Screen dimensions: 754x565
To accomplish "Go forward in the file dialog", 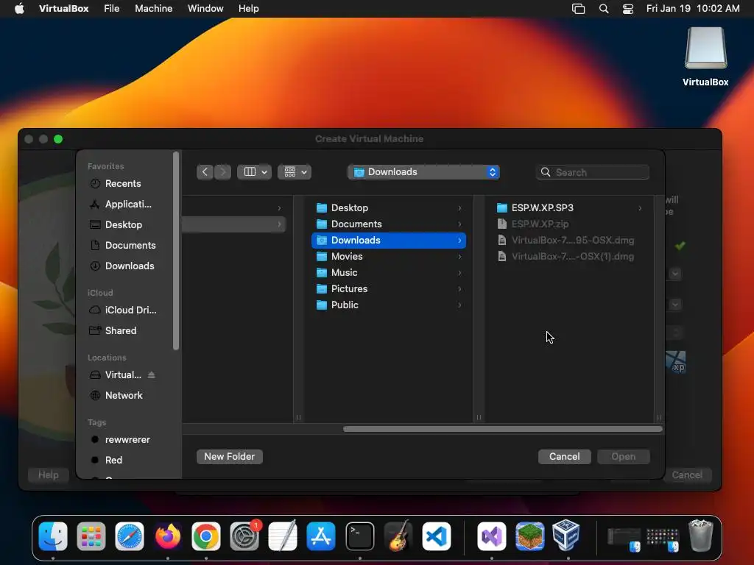I will [222, 172].
